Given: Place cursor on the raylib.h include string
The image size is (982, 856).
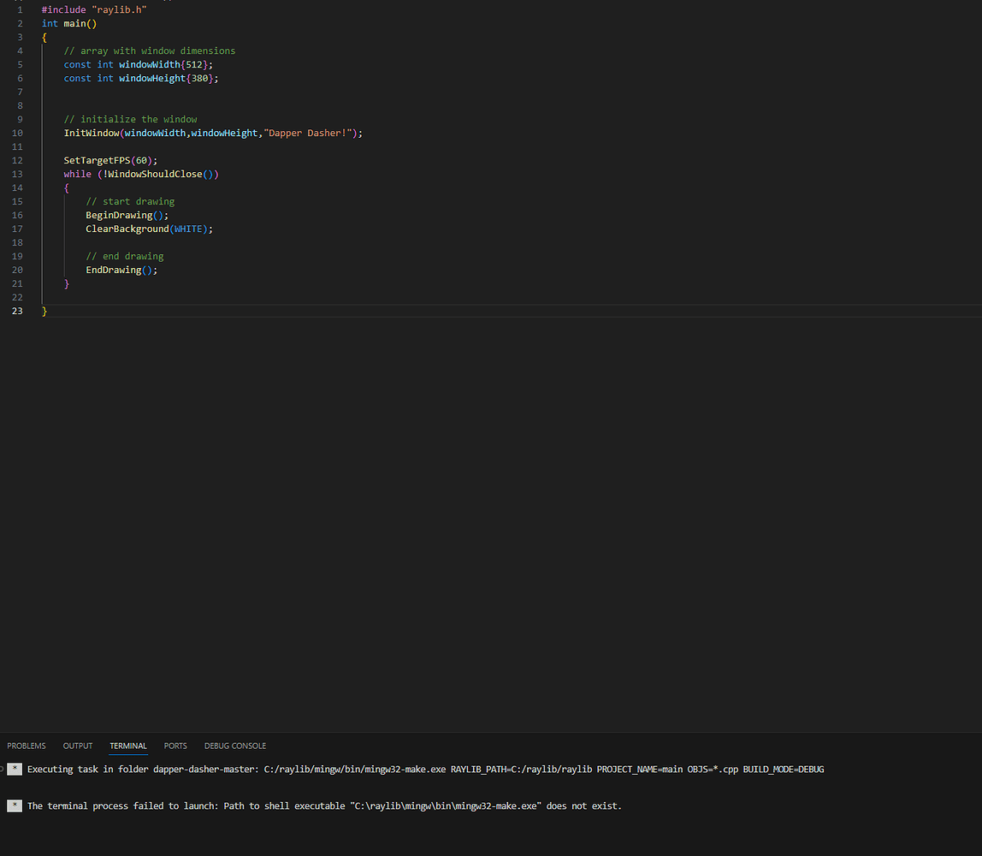Looking at the screenshot, I should (x=118, y=9).
